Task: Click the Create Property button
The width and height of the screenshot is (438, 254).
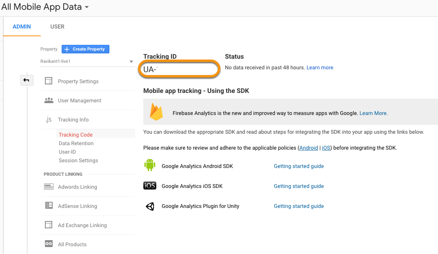Action: pyautogui.click(x=85, y=49)
